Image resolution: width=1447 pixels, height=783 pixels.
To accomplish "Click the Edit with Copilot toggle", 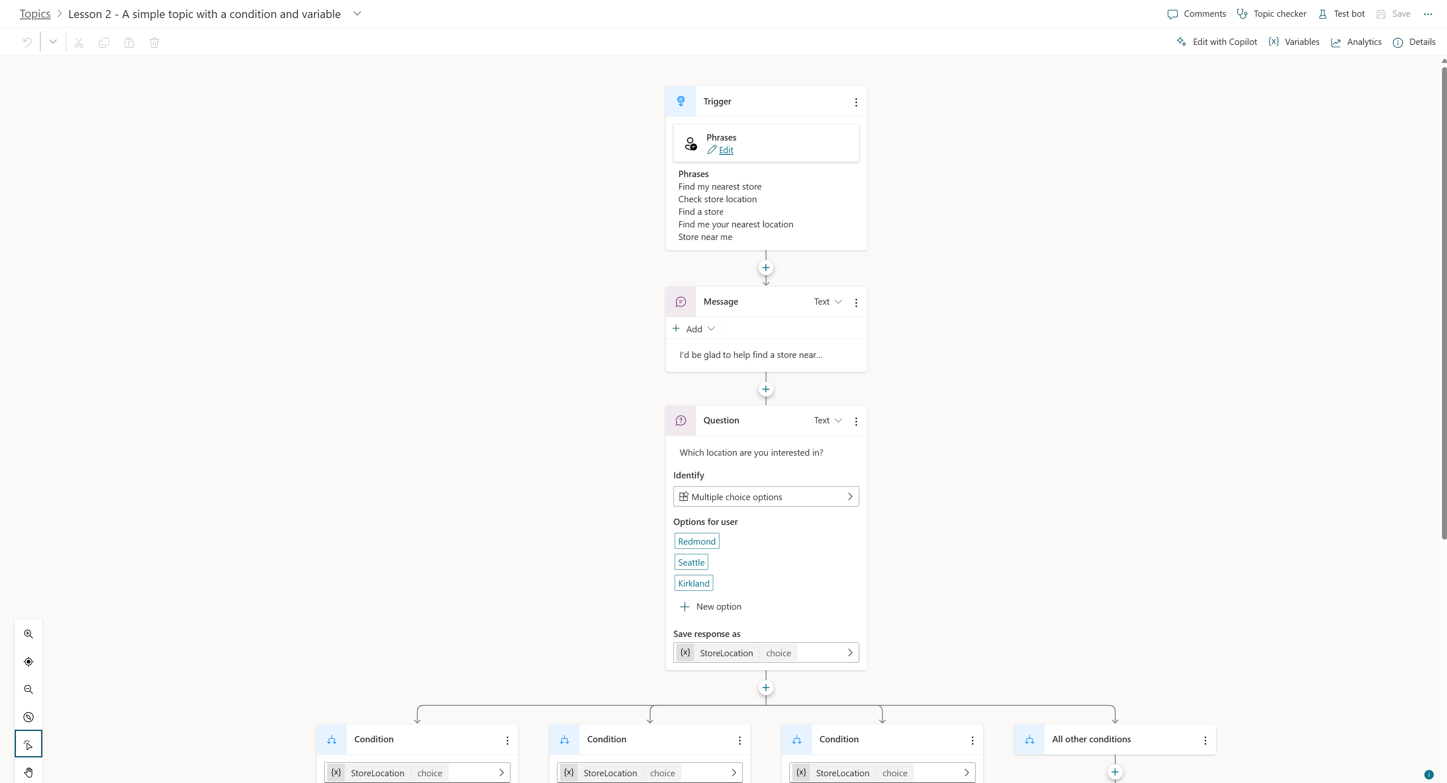I will pyautogui.click(x=1216, y=42).
